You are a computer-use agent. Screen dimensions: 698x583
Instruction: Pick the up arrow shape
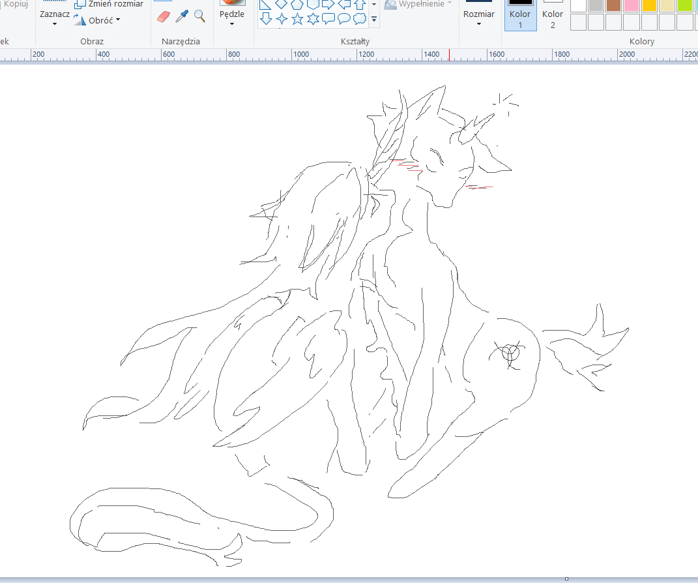[360, 5]
